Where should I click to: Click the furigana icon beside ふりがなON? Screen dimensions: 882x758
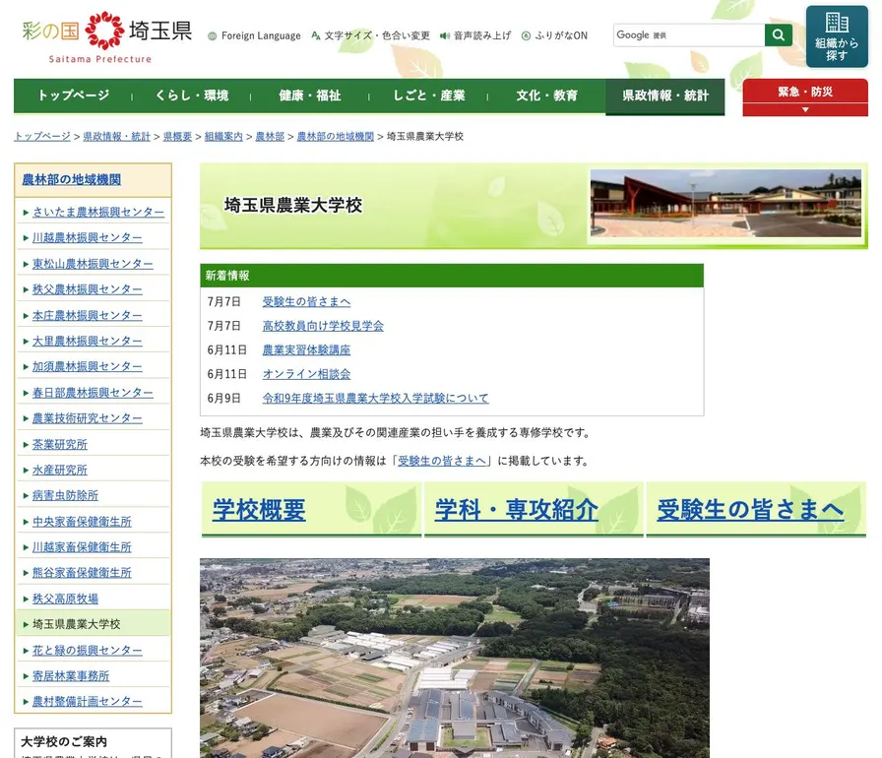[x=526, y=35]
